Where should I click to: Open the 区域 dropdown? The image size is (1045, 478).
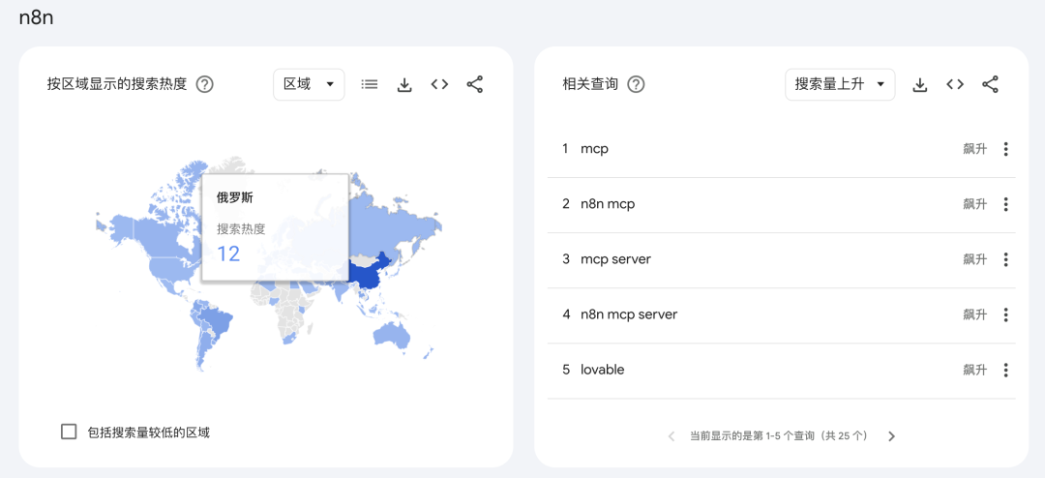[x=310, y=85]
